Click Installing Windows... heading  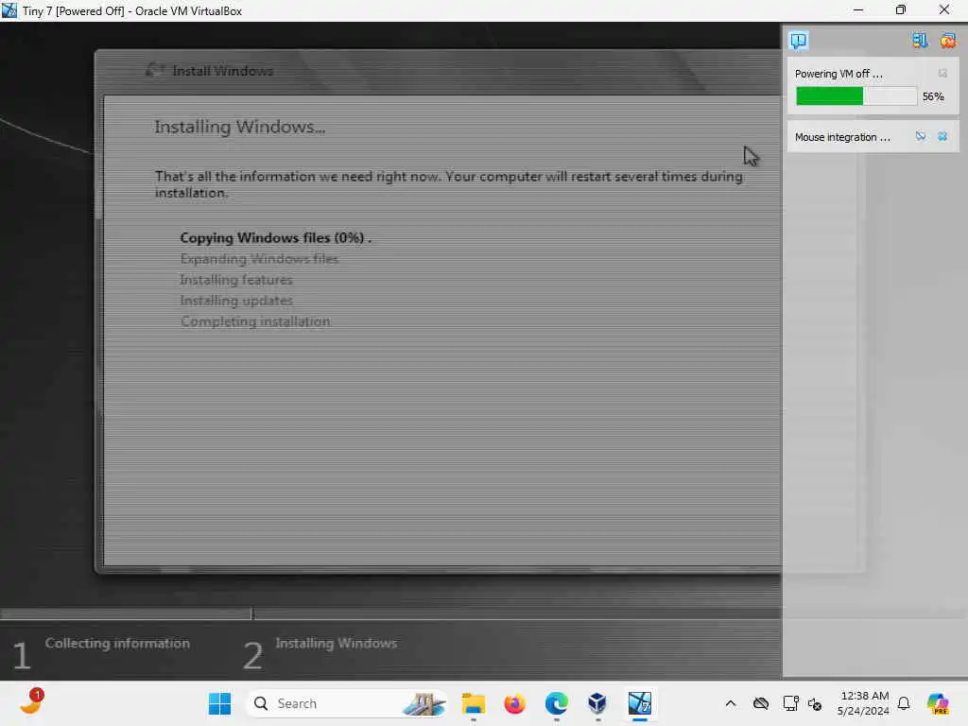pos(239,127)
